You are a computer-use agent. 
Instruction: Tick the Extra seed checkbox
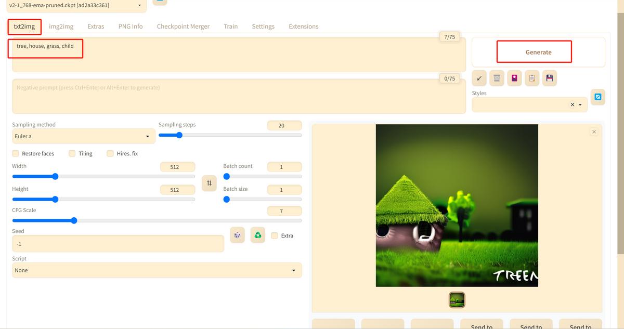[x=275, y=235]
